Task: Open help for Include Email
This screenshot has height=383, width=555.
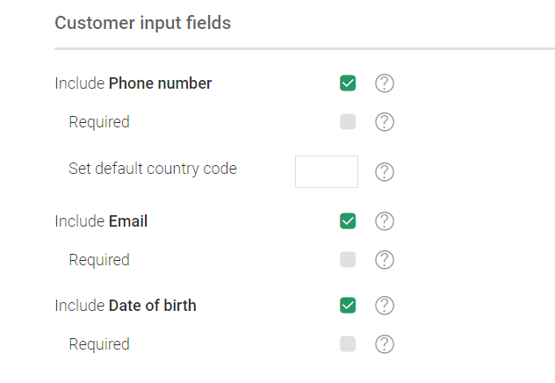Action: (x=385, y=220)
